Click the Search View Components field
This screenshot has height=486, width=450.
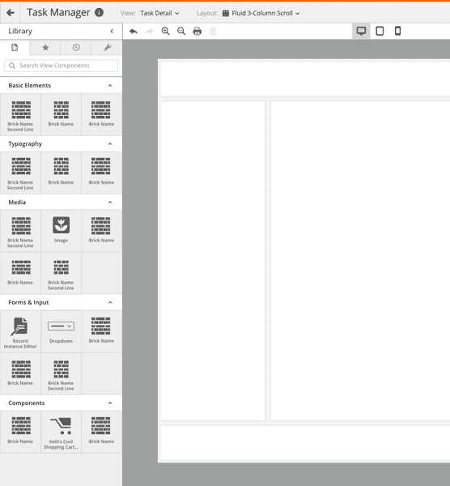click(61, 66)
